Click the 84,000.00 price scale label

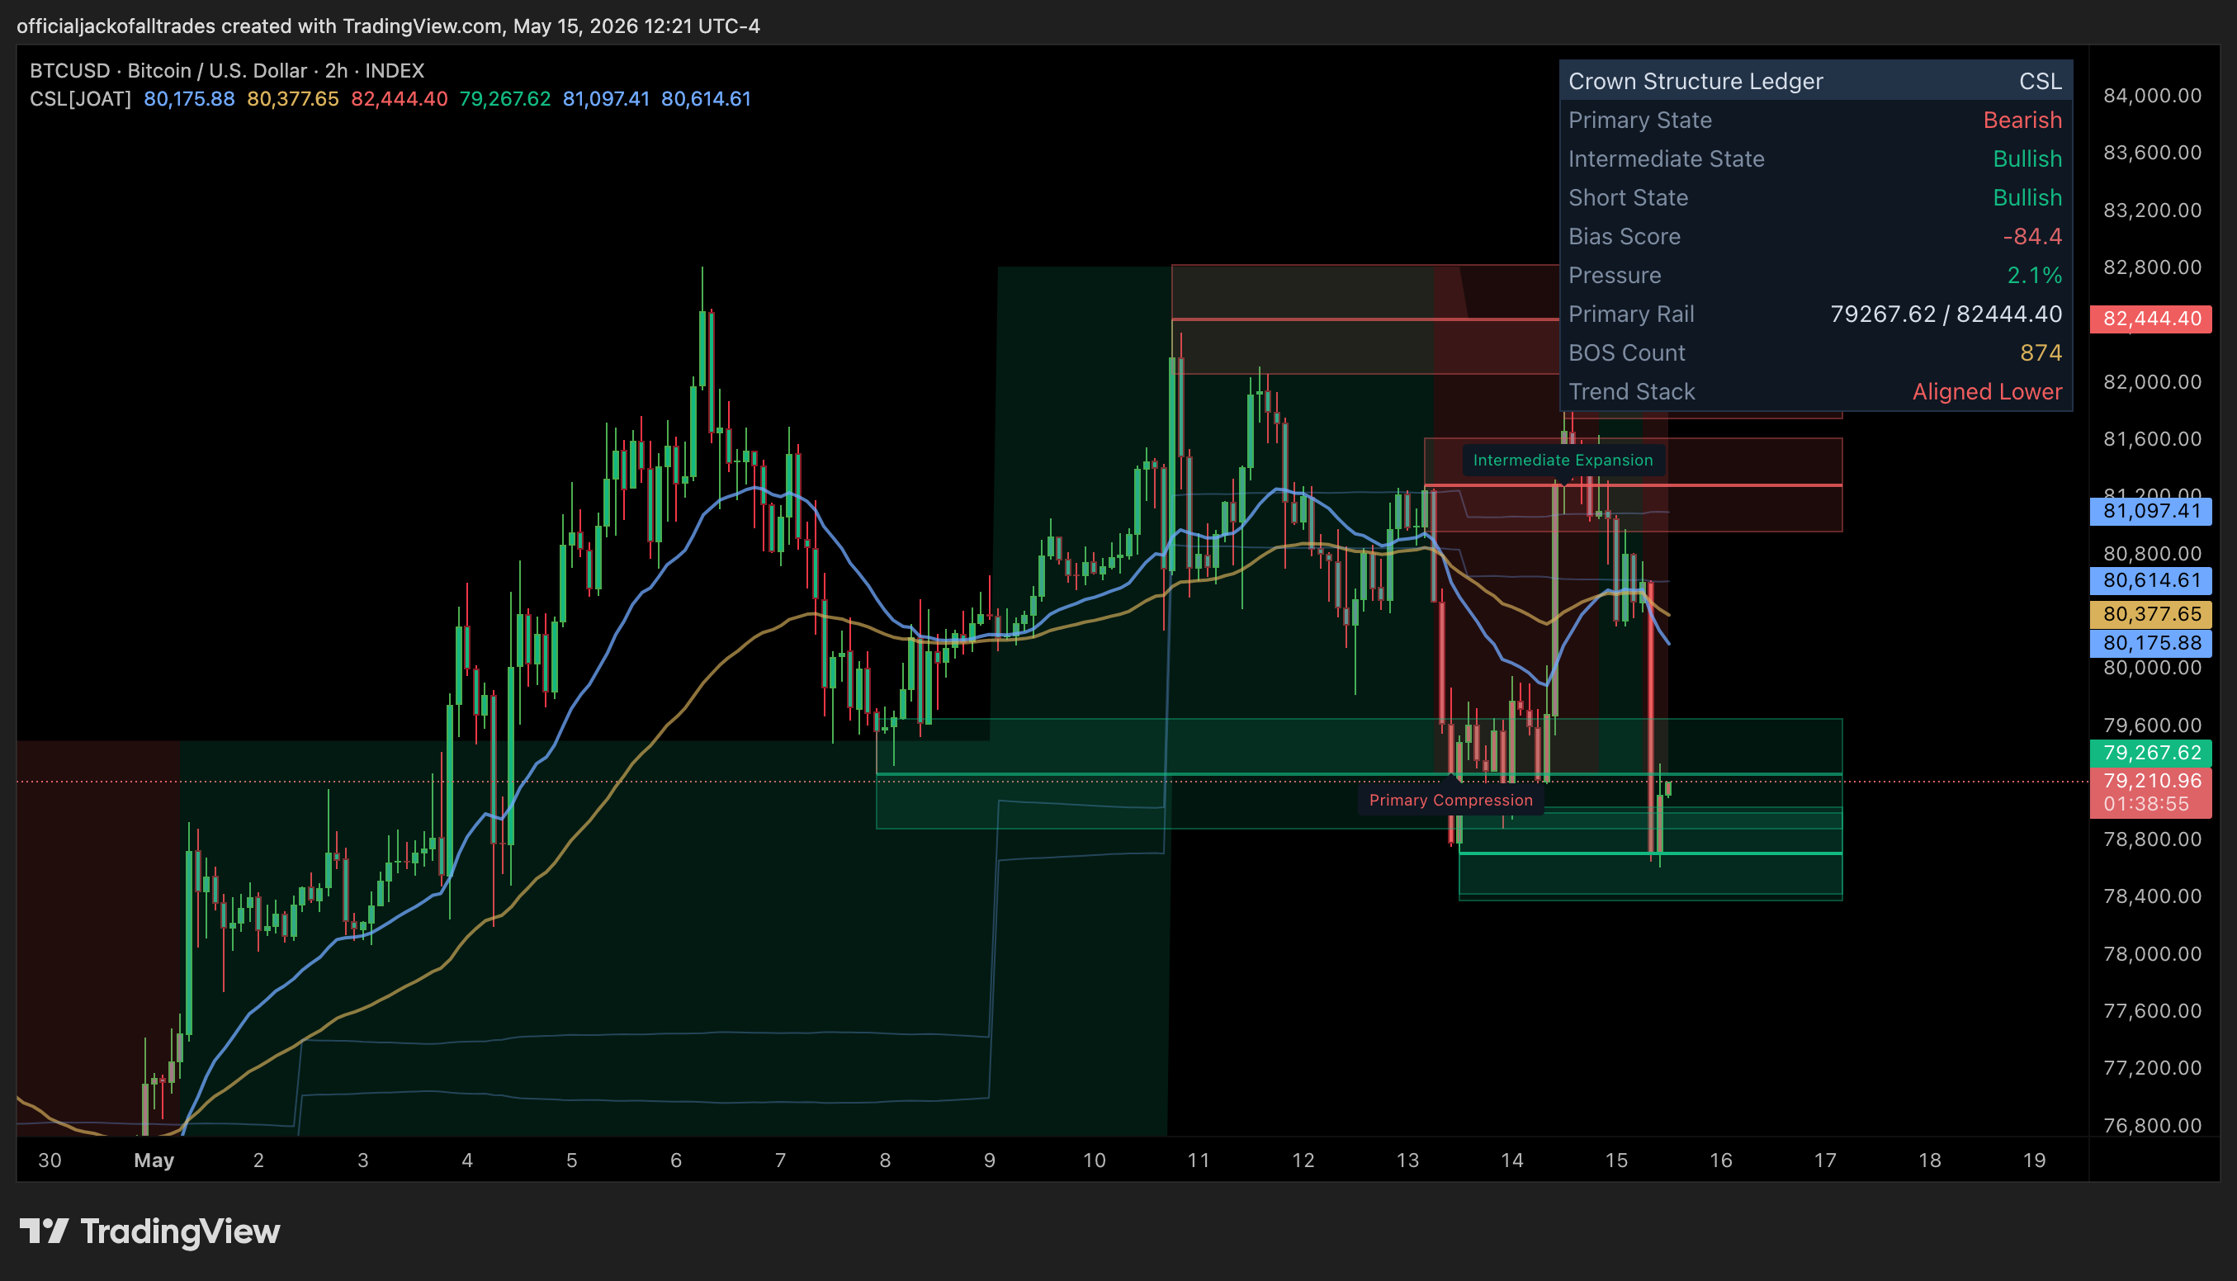2152,96
